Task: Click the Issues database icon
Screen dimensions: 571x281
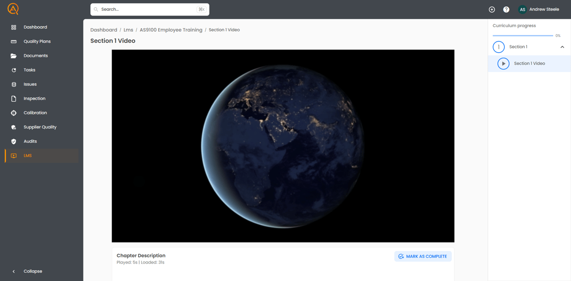Action: [x=14, y=84]
